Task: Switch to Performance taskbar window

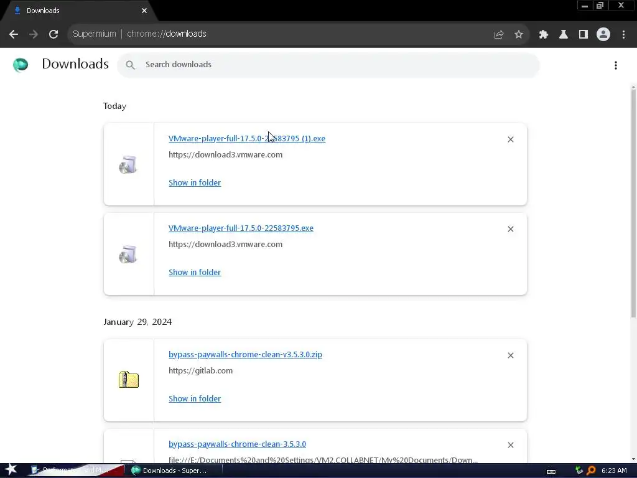Action: (x=75, y=471)
